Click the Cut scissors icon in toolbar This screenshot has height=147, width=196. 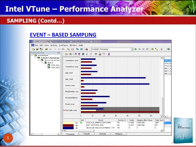(55, 49)
